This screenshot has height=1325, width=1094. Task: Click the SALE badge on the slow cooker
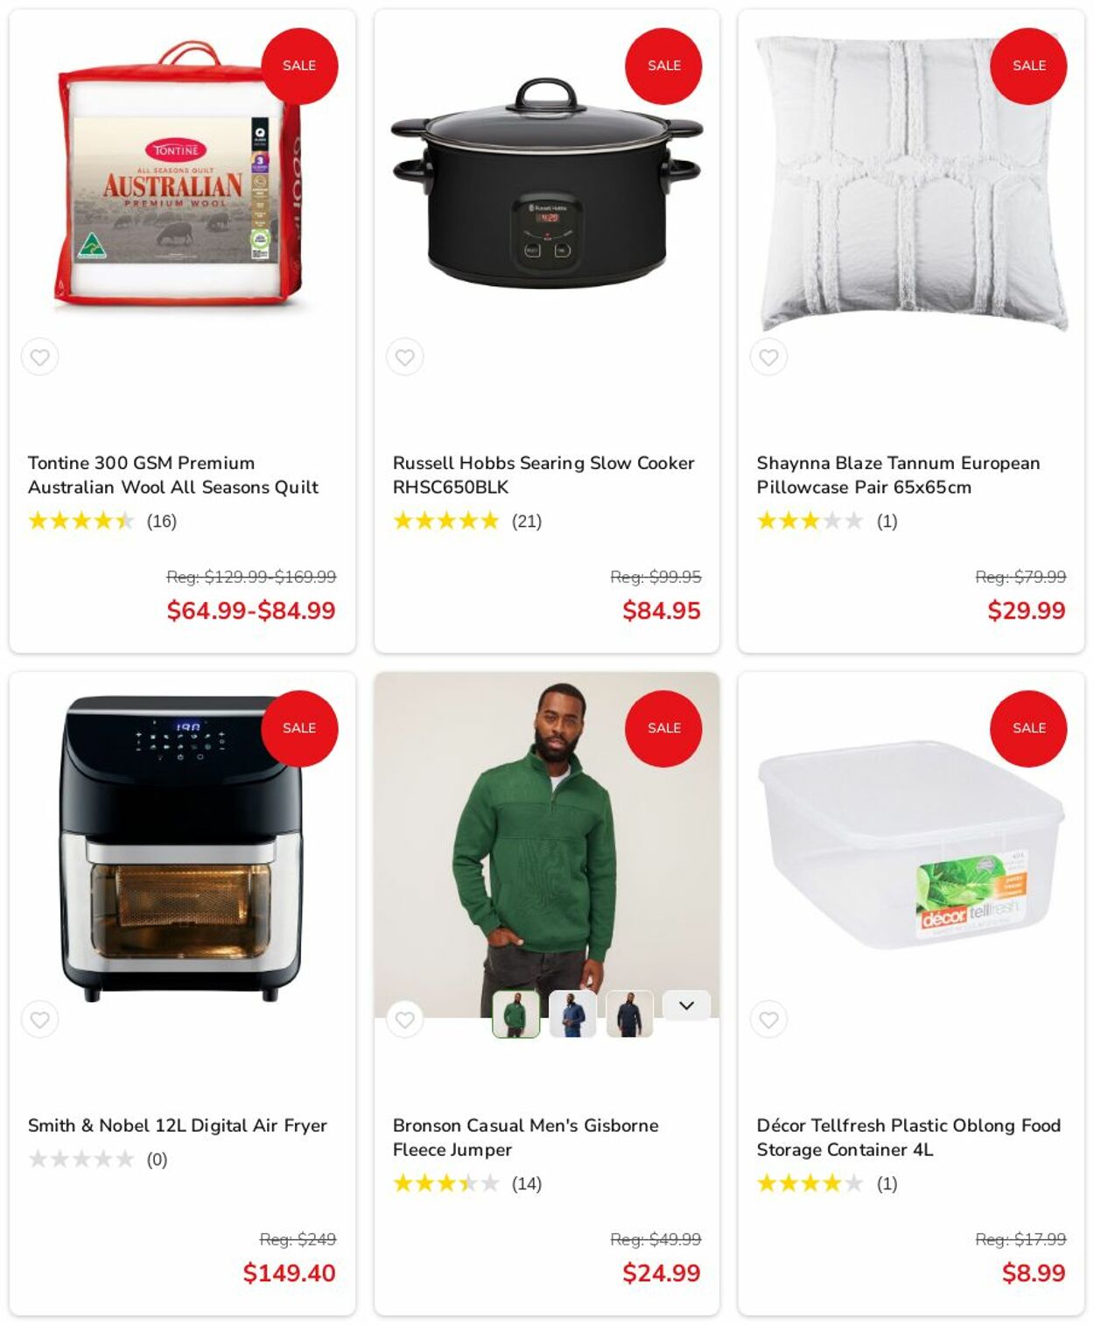[663, 66]
